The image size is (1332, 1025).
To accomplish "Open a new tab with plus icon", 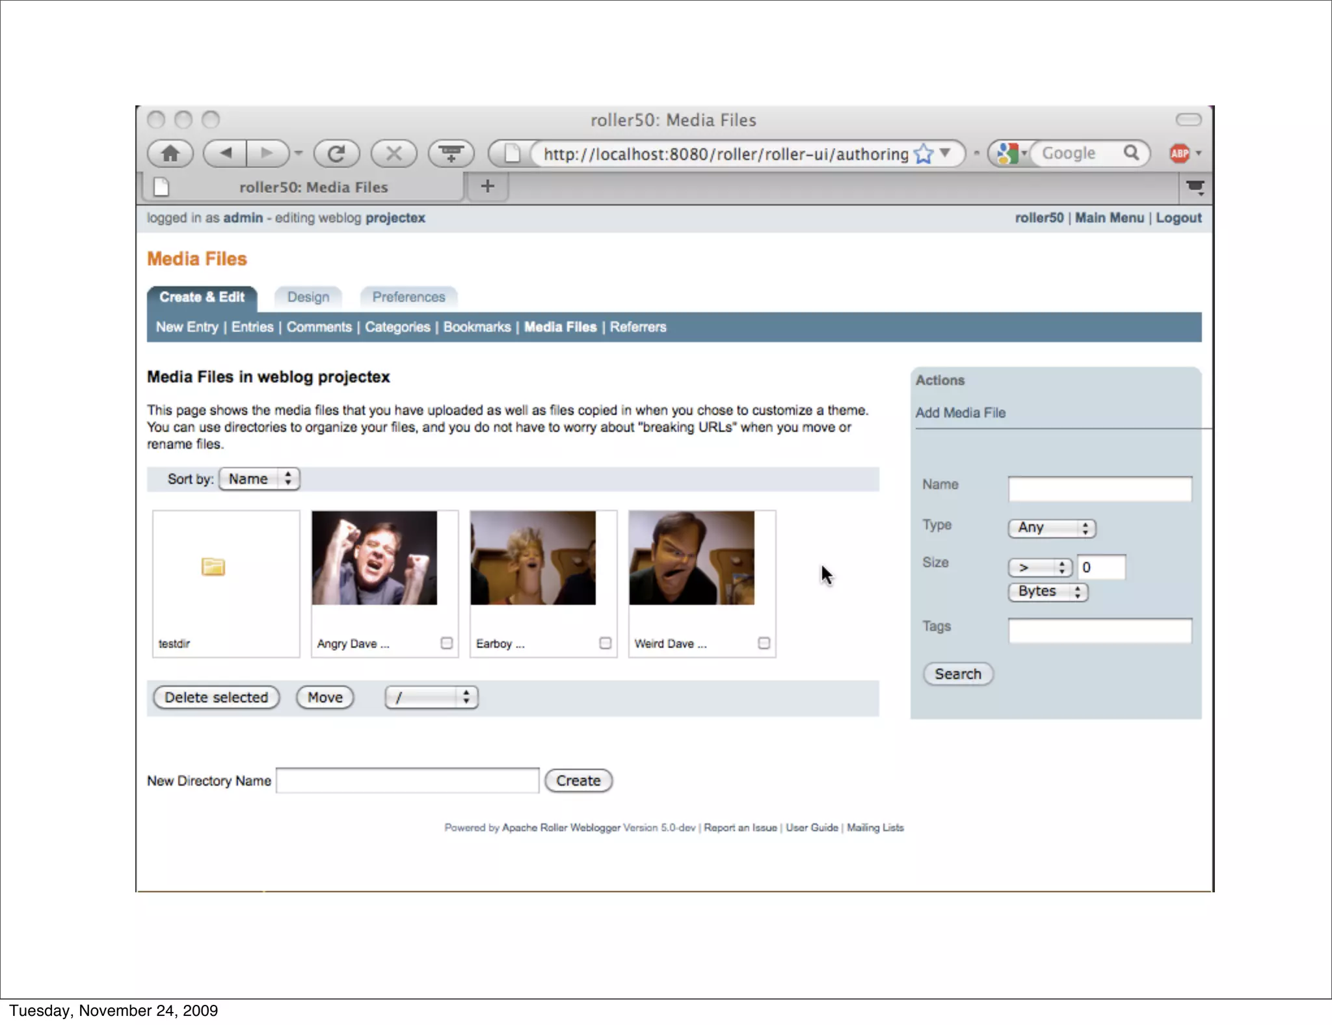I will pyautogui.click(x=487, y=187).
